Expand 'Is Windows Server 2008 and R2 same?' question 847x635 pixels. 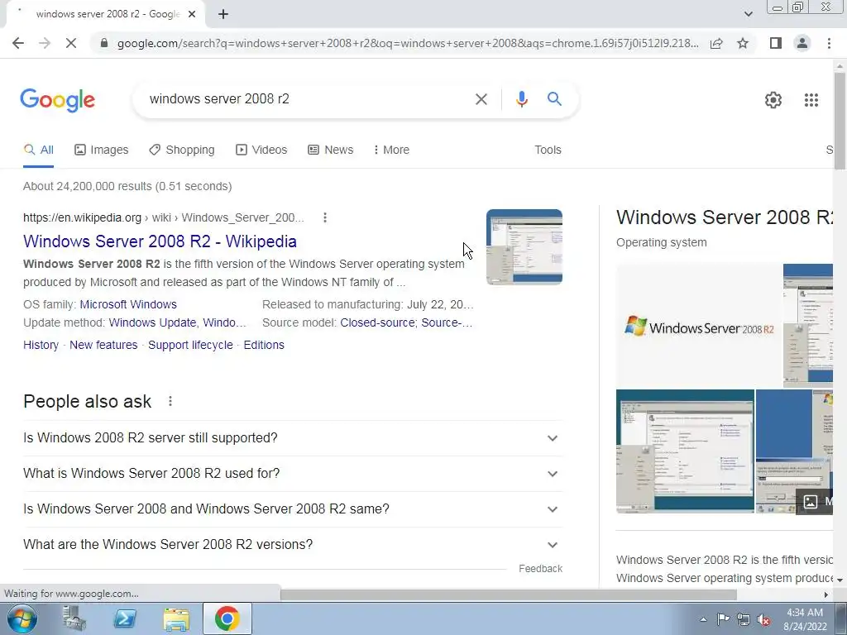(292, 509)
